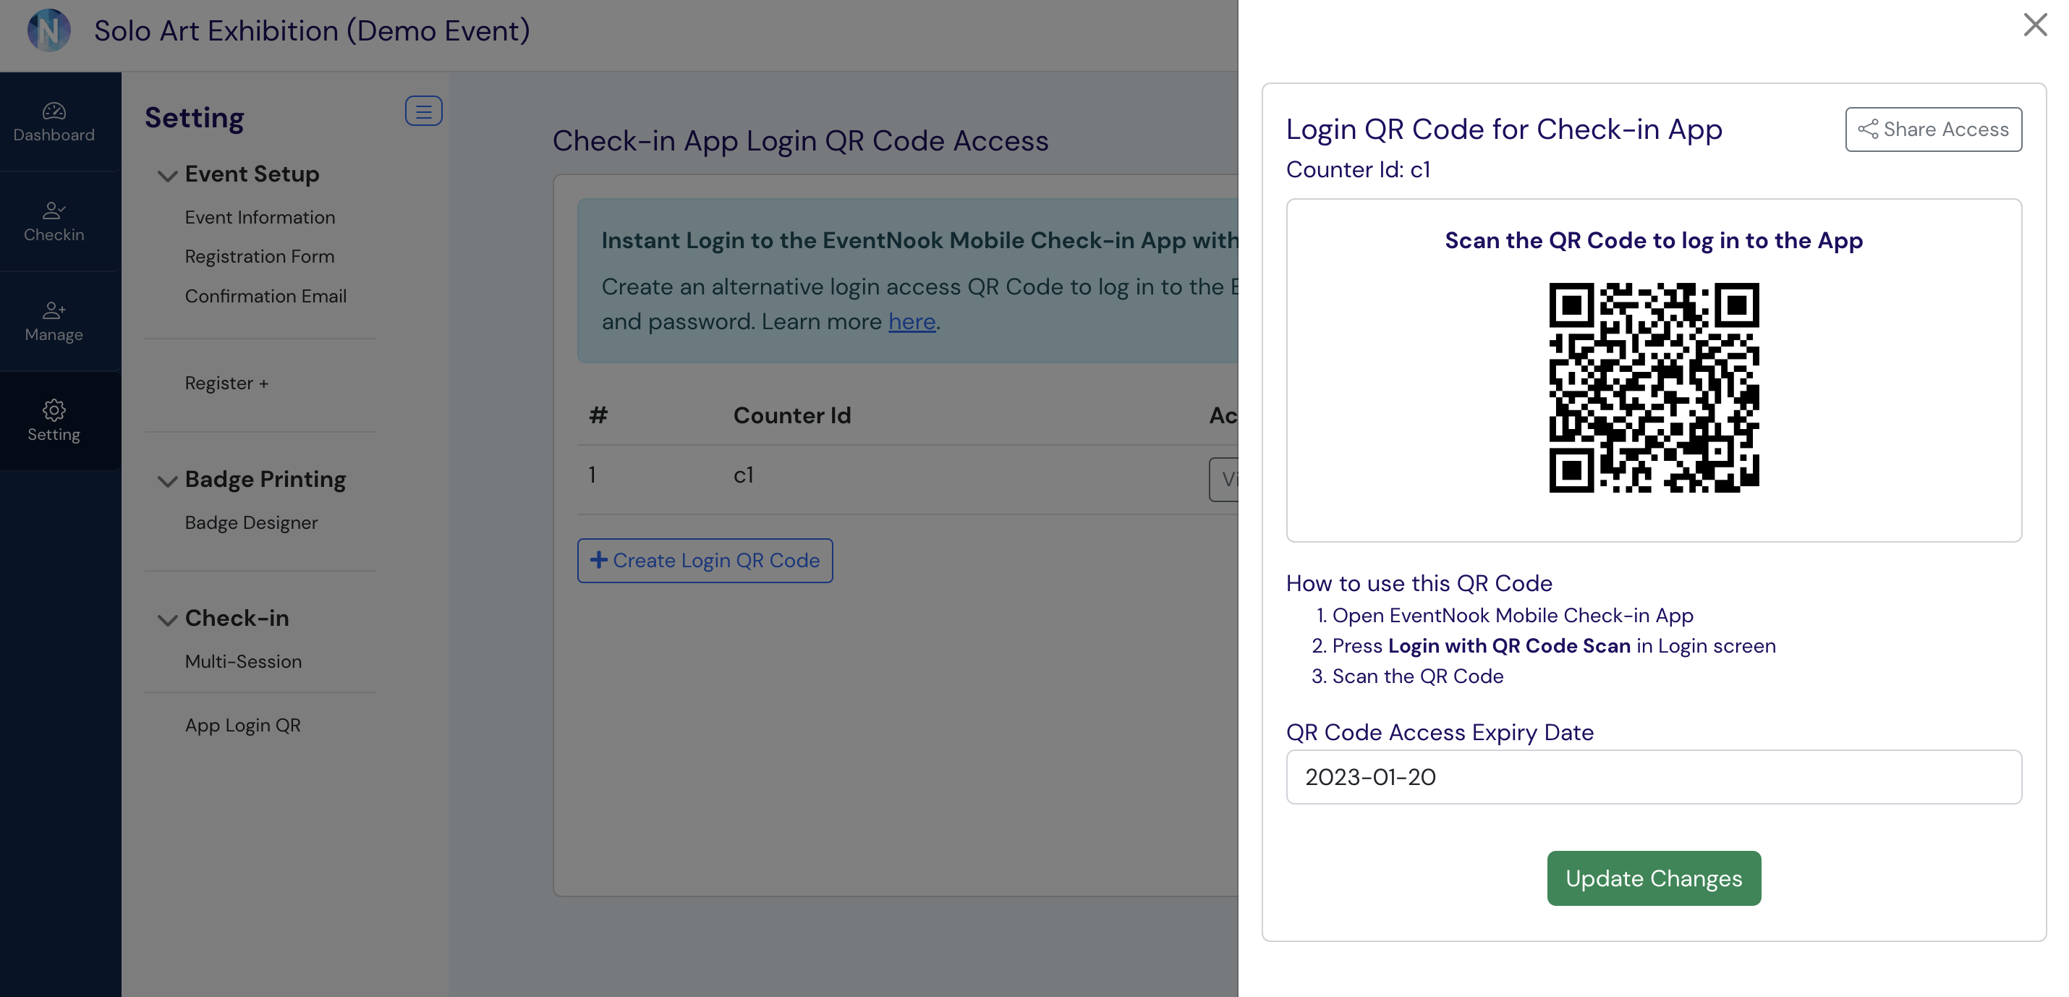This screenshot has height=997, width=2069.
Task: Click the EventNook logo icon
Action: [49, 30]
